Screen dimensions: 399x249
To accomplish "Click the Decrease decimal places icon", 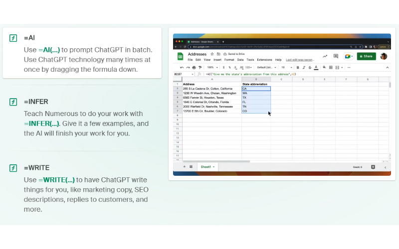I will coord(235,68).
